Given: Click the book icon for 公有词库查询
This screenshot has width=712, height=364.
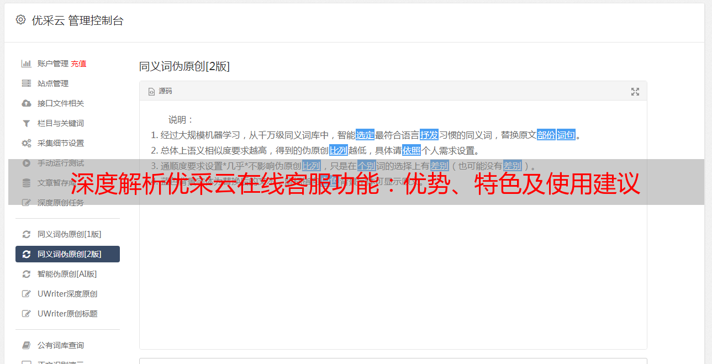Looking at the screenshot, I should coord(26,345).
